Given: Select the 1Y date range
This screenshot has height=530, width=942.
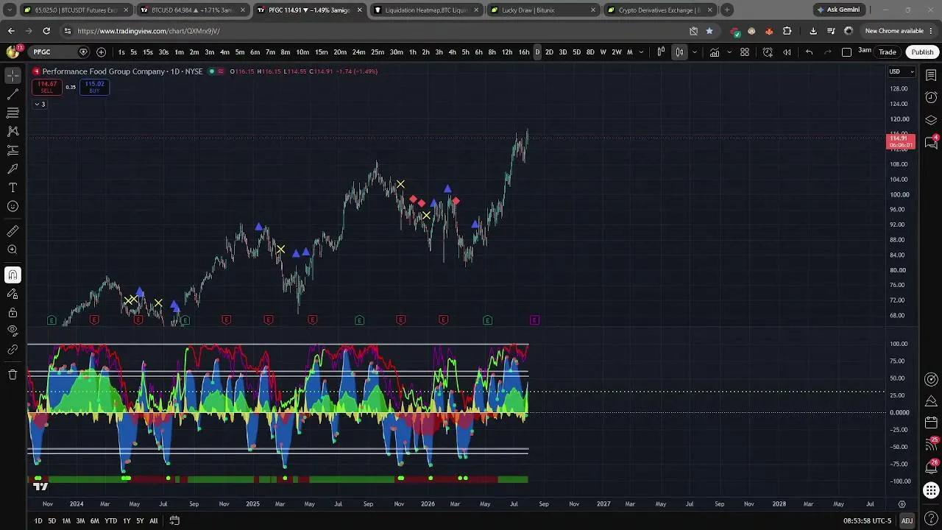Looking at the screenshot, I should (127, 521).
